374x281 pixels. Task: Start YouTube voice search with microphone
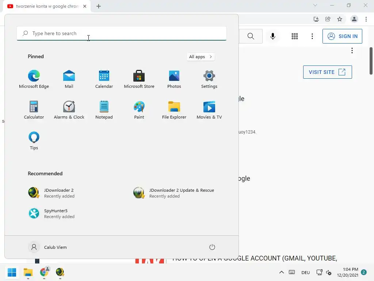273,36
